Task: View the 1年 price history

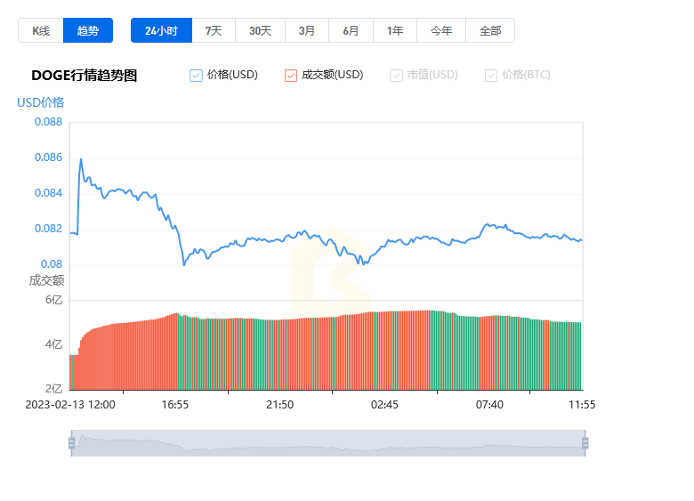Action: tap(395, 30)
